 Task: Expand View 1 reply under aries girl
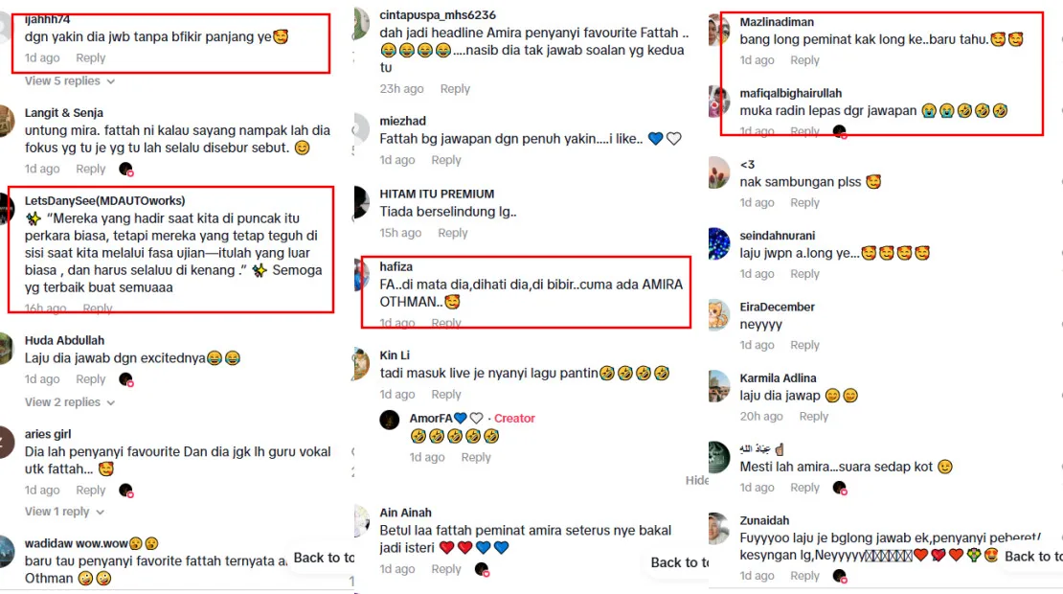pyautogui.click(x=64, y=512)
